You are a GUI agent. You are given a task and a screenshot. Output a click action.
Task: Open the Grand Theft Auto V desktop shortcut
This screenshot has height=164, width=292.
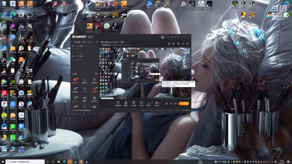click(x=107, y=17)
